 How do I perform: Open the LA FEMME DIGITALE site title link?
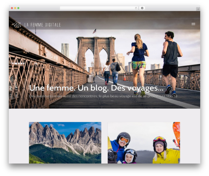(43, 25)
